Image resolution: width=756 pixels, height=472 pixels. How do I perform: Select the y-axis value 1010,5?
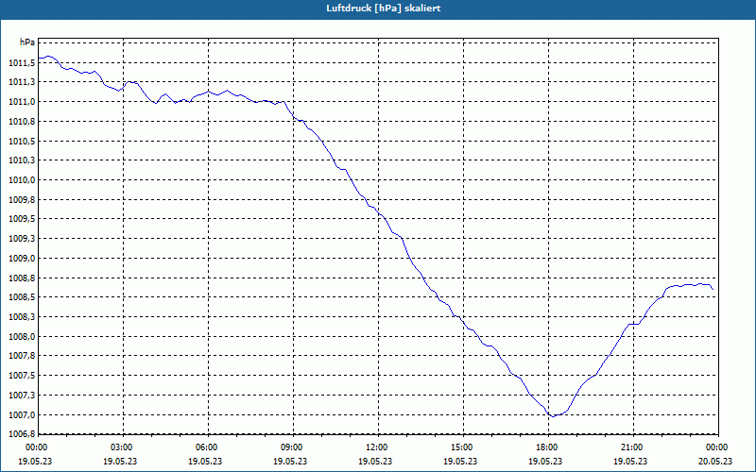(22, 141)
